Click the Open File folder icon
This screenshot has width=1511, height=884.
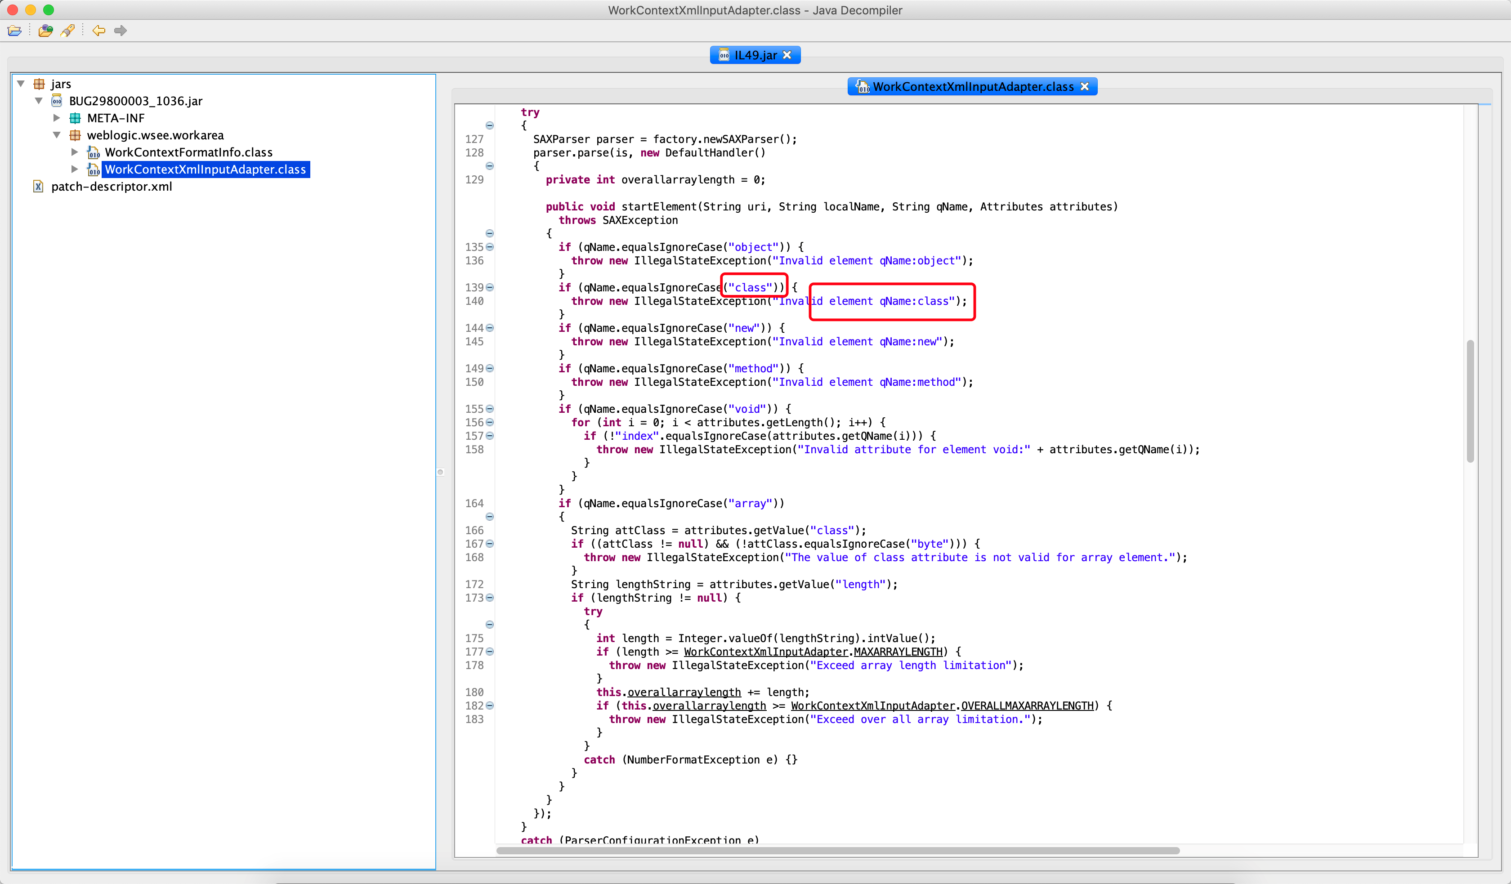click(14, 31)
